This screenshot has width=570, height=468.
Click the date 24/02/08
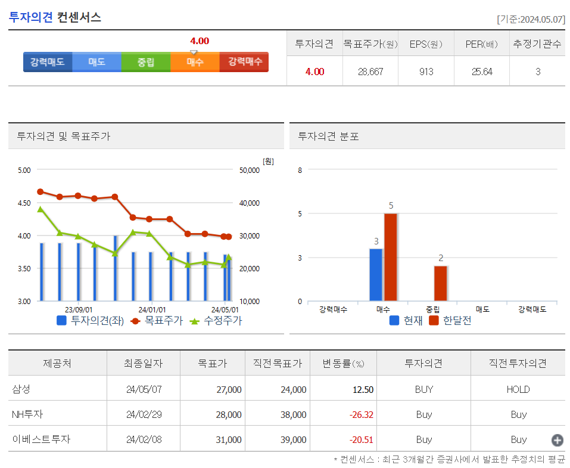point(144,439)
